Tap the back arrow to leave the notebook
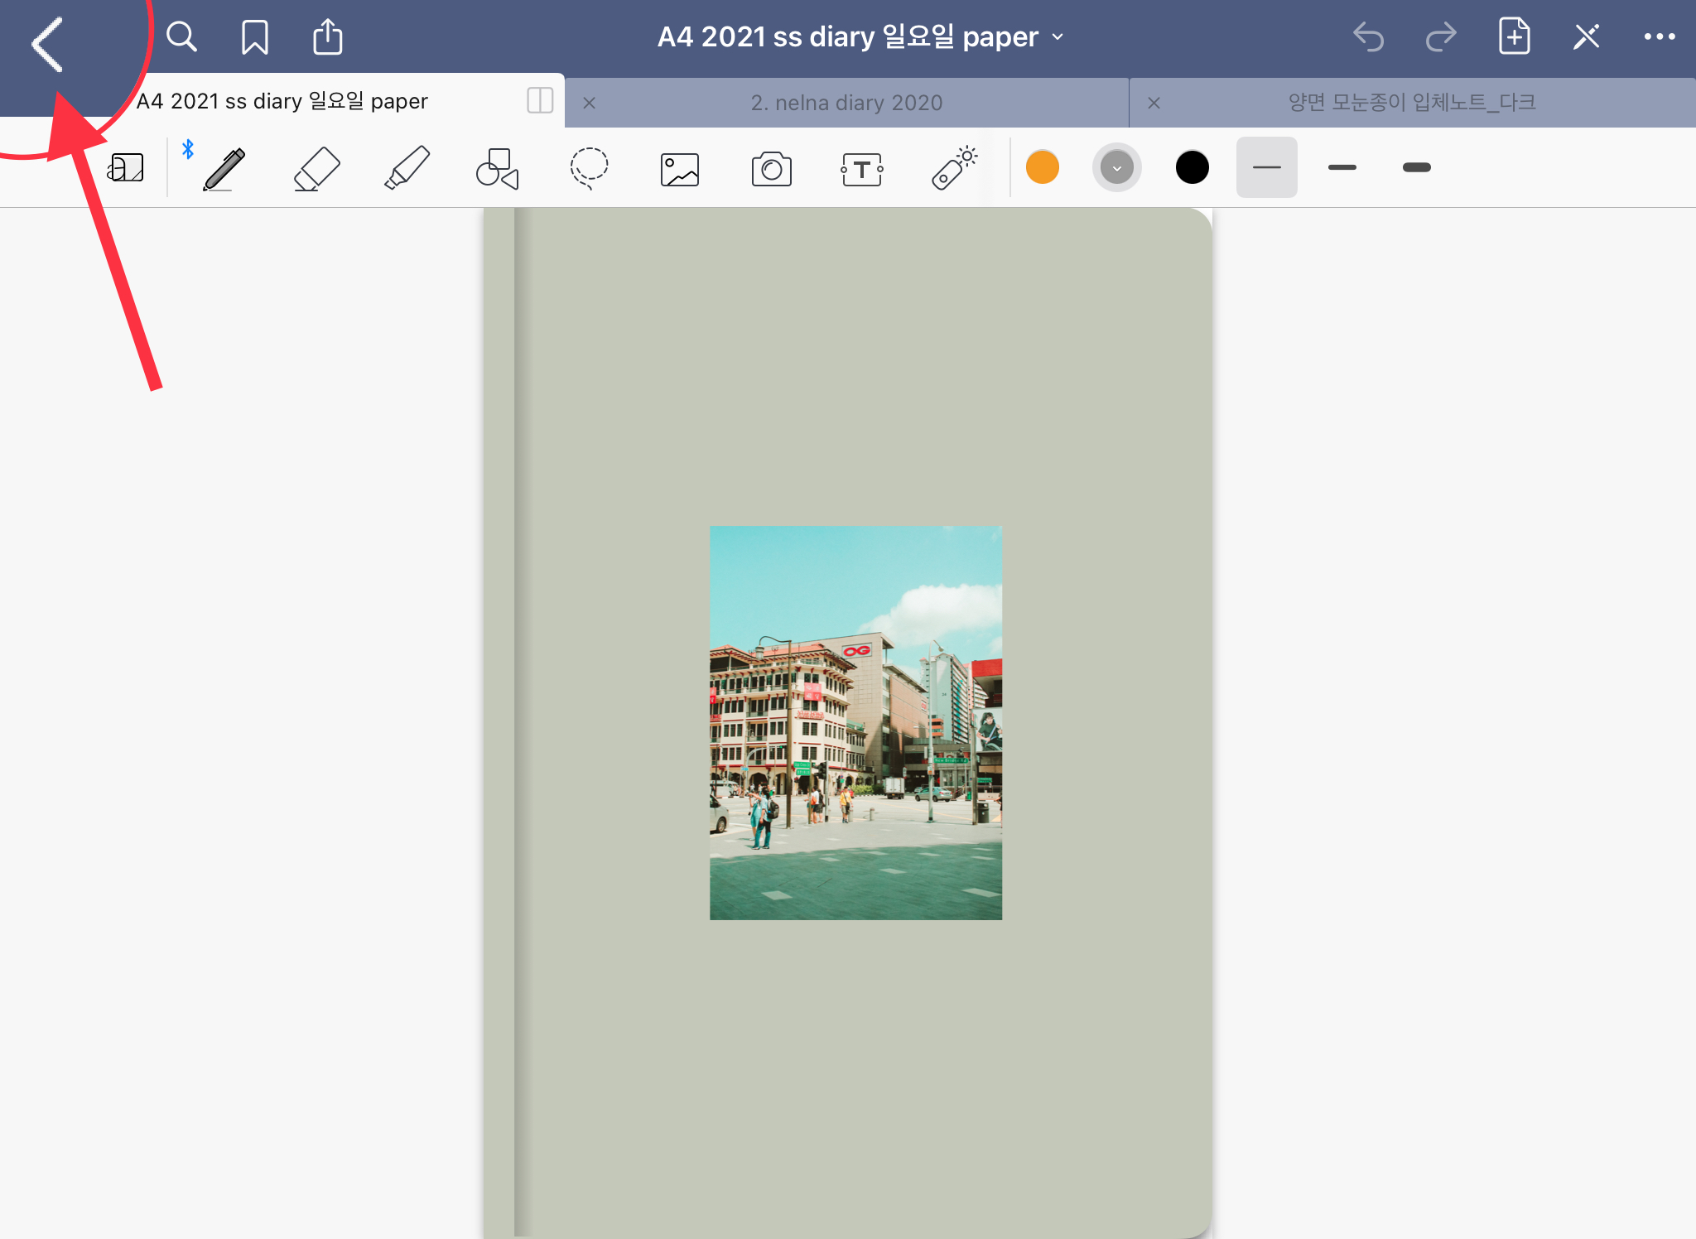 [48, 43]
